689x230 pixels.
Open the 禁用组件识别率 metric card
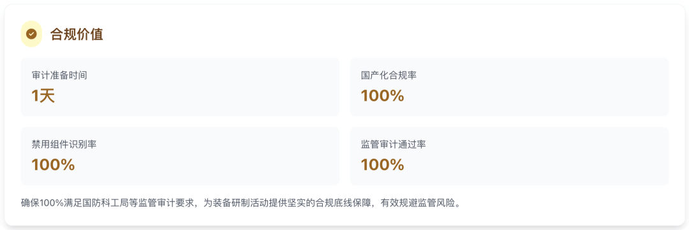(x=180, y=156)
